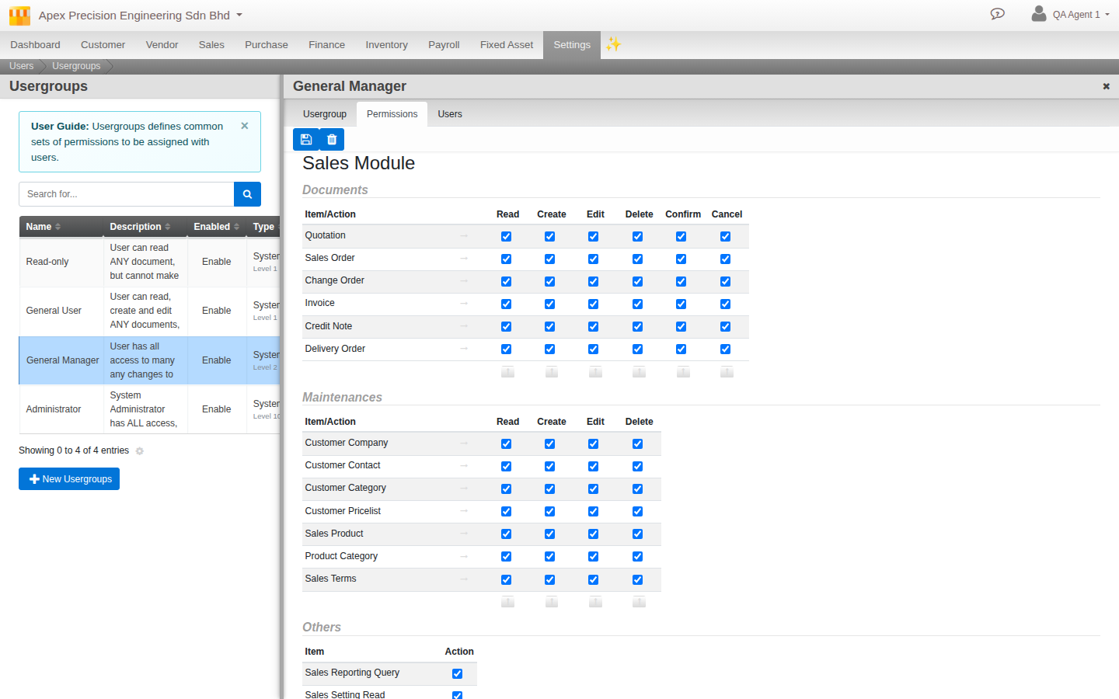The image size is (1119, 699).
Task: Select the Permissions tab
Action: click(392, 114)
